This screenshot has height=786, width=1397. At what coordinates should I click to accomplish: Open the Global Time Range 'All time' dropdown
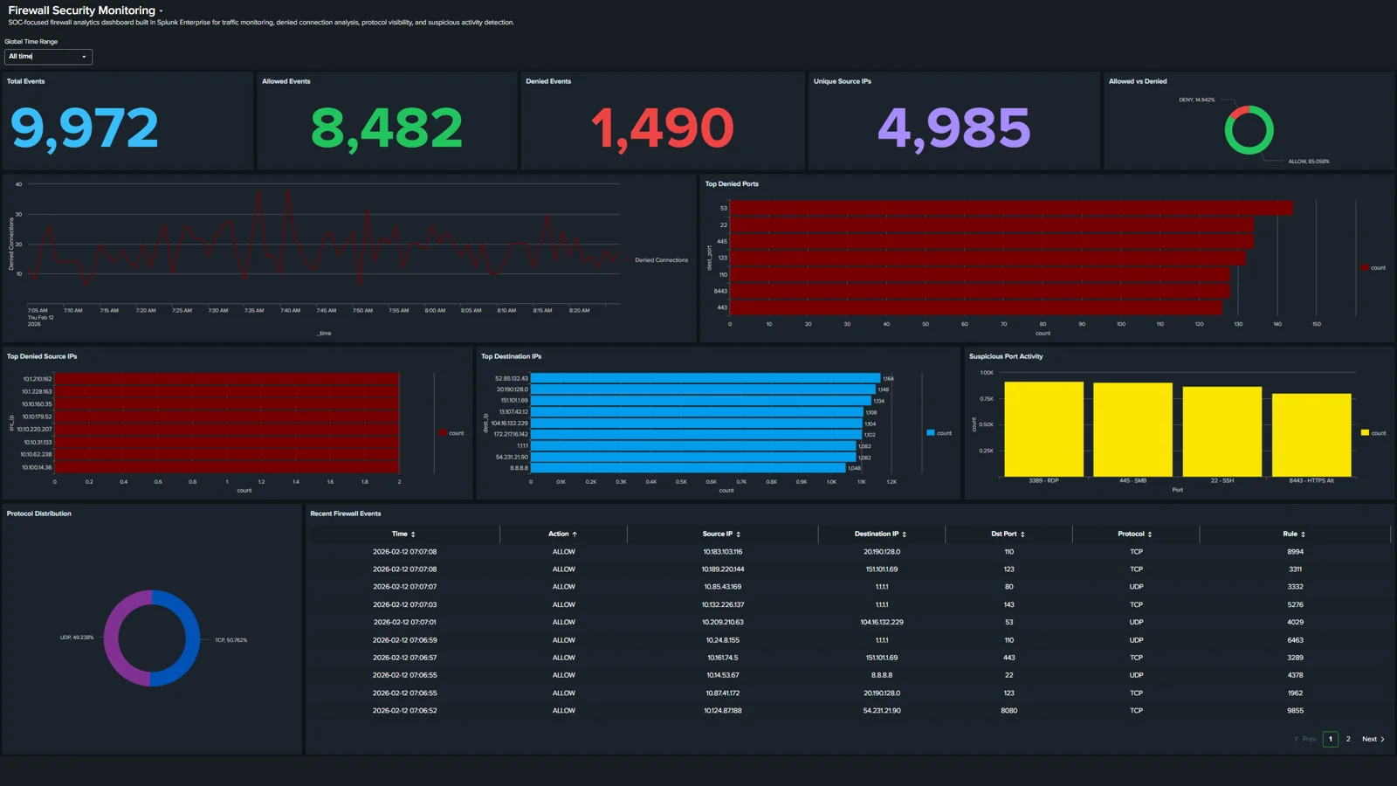[x=48, y=57]
